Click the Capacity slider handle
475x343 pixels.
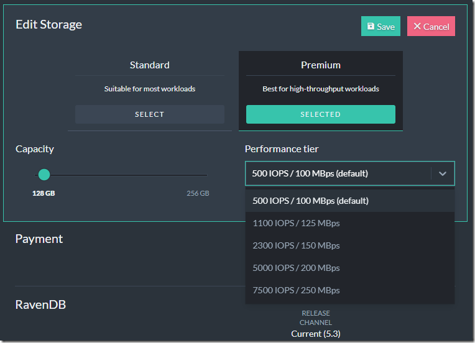point(44,175)
